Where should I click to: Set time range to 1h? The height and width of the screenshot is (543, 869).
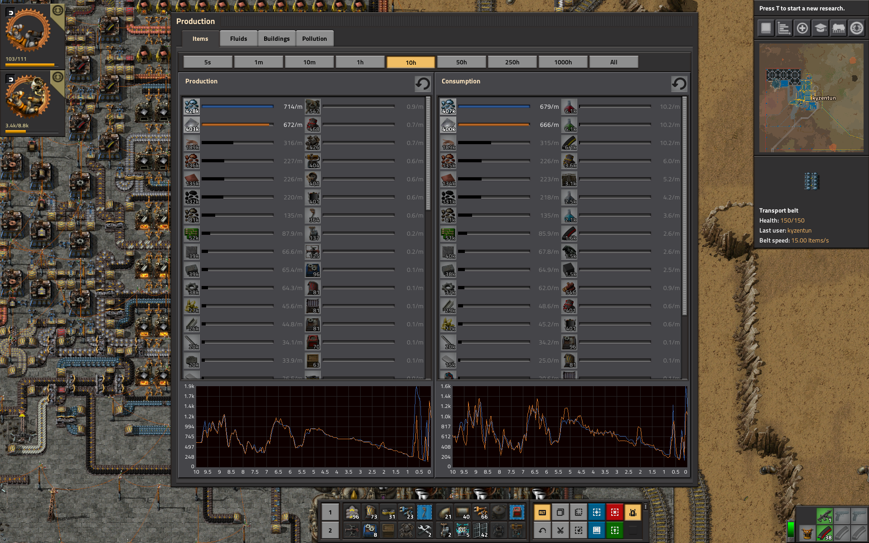pos(360,62)
